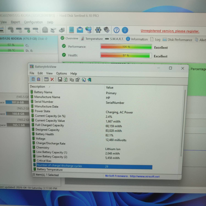Switch to the S.M.A.R.T. tab

115,39
